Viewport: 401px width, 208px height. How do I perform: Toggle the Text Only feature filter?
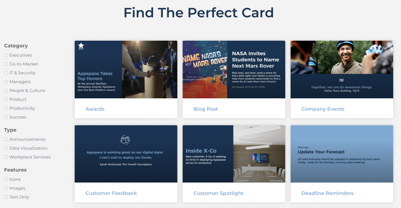point(6,197)
